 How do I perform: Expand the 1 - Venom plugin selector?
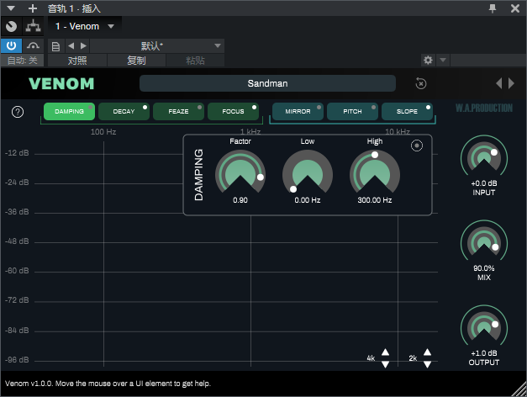pyautogui.click(x=85, y=26)
